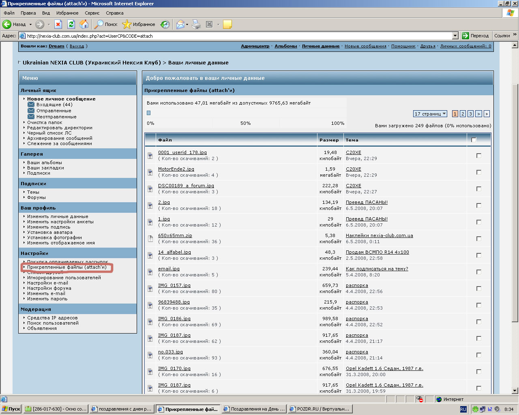Image resolution: width=519 pixels, height=415 pixels.
Task: Open the 'Сервис' menu
Action: pyautogui.click(x=92, y=13)
